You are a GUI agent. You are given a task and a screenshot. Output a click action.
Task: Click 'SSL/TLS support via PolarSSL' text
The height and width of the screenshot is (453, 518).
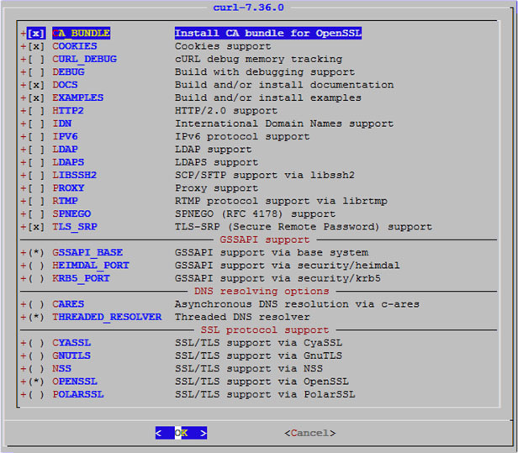coord(265,394)
